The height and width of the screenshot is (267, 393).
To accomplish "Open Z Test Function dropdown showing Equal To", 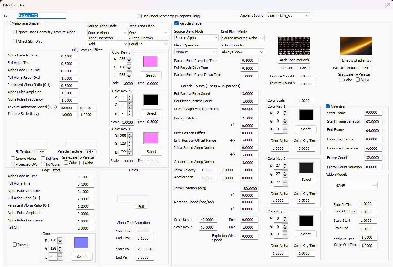I will (149, 44).
